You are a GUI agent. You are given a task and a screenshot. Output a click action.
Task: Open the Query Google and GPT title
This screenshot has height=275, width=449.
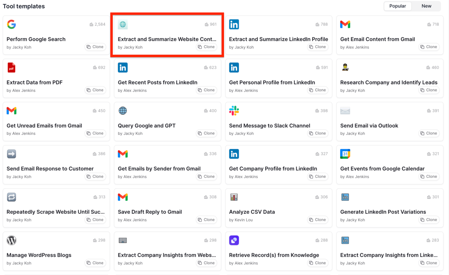pyautogui.click(x=147, y=126)
